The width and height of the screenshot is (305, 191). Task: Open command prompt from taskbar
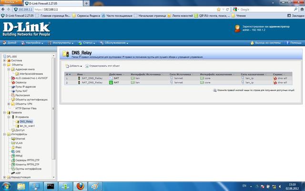tap(51, 187)
